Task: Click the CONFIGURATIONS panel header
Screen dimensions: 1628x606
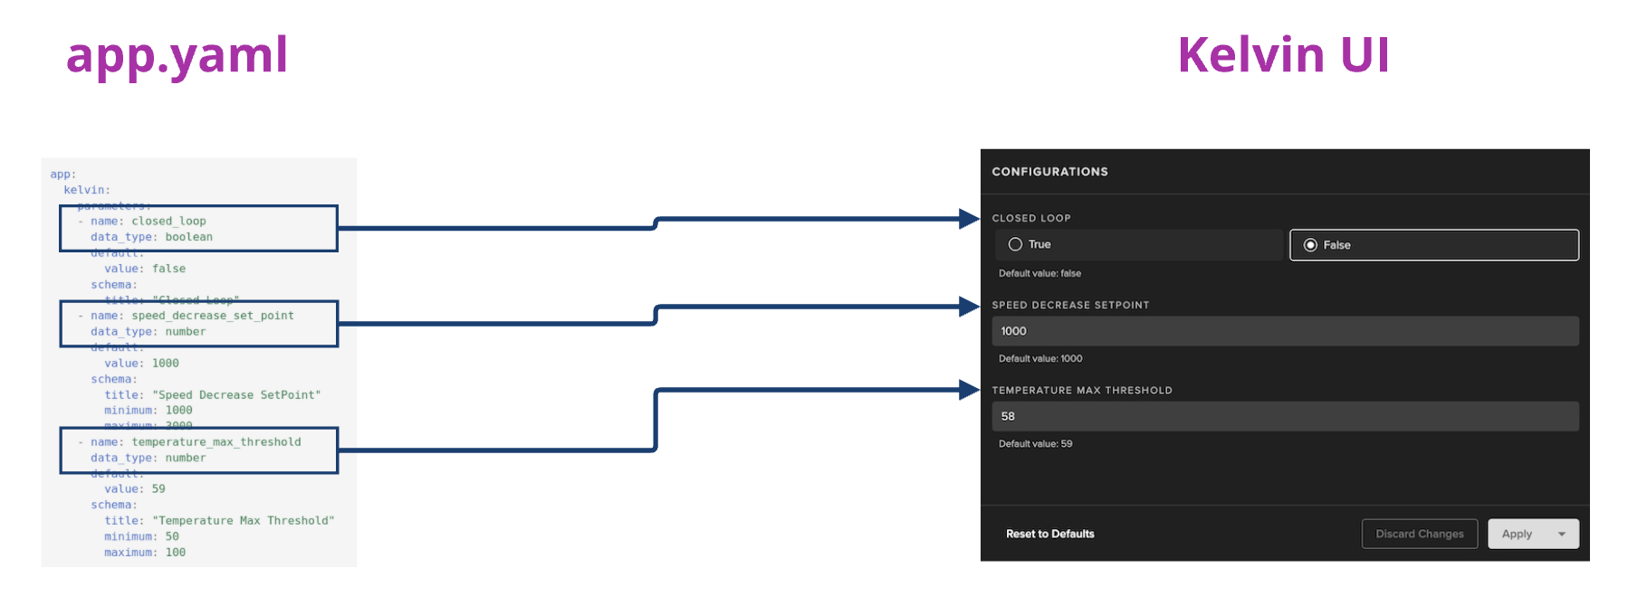Action: [x=1049, y=171]
